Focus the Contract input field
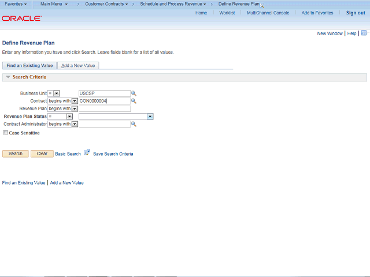 [x=105, y=101]
